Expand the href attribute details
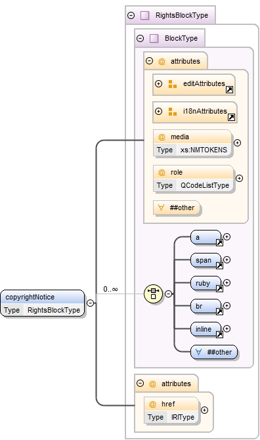The width and height of the screenshot is (260, 440). 204,410
